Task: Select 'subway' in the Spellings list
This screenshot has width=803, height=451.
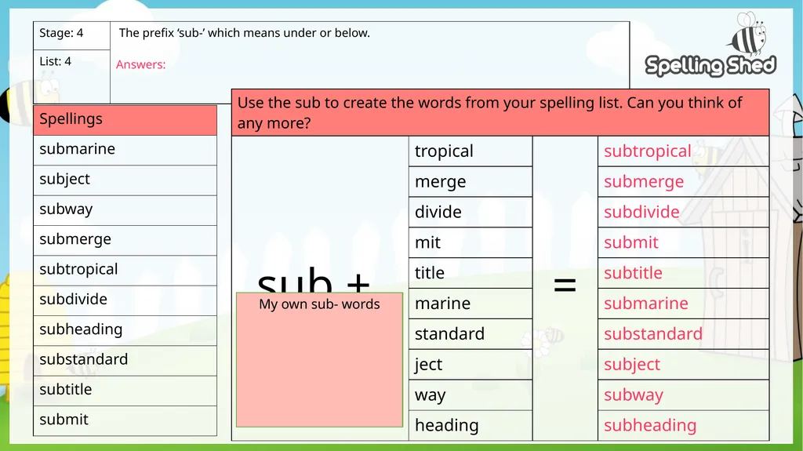Action: [x=125, y=210]
